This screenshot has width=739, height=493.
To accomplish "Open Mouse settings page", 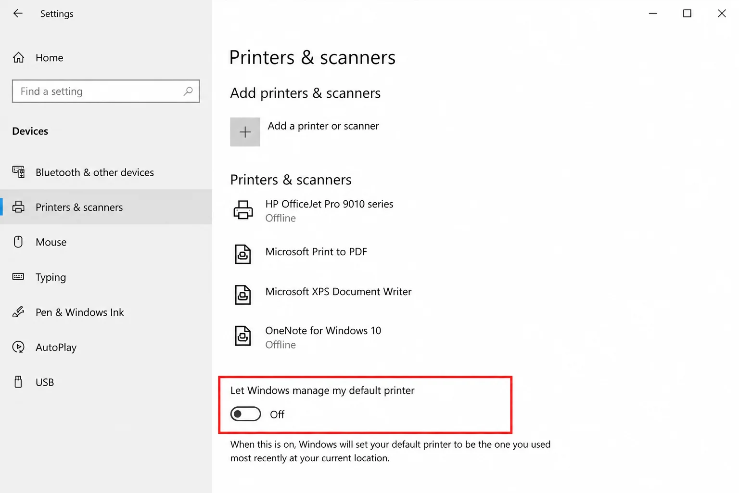I will pyautogui.click(x=106, y=242).
